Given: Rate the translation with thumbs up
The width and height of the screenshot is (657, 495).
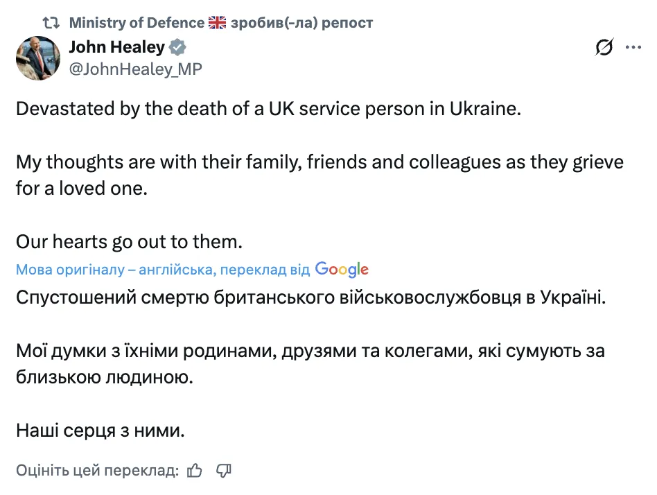Looking at the screenshot, I should point(194,470).
